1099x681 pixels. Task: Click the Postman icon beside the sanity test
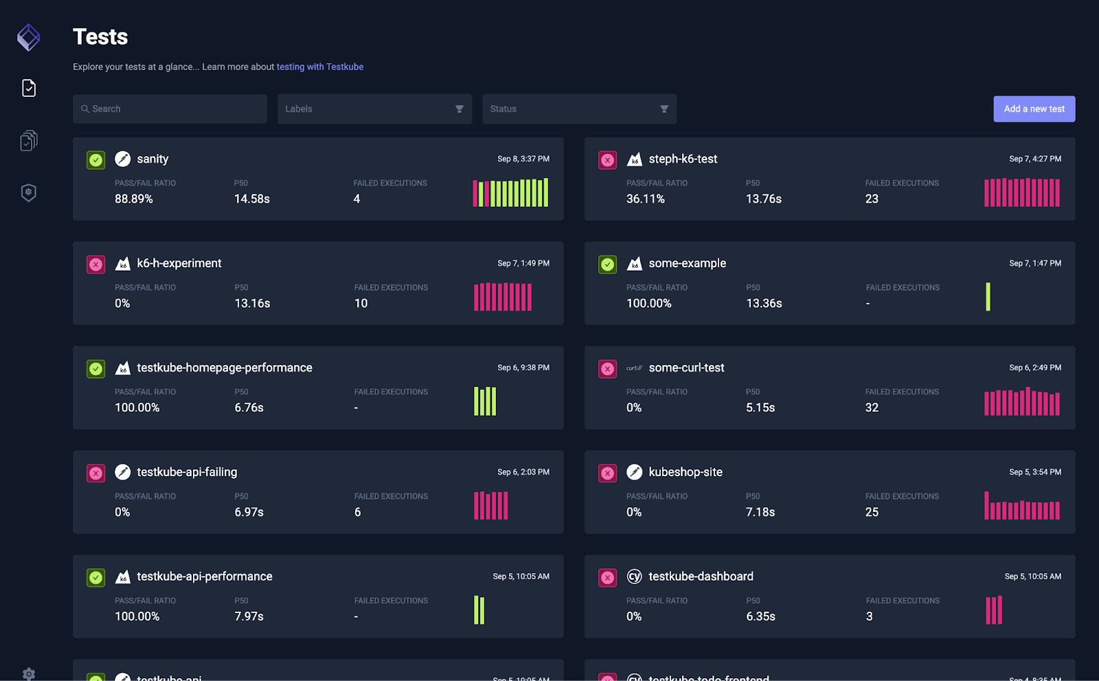point(122,159)
